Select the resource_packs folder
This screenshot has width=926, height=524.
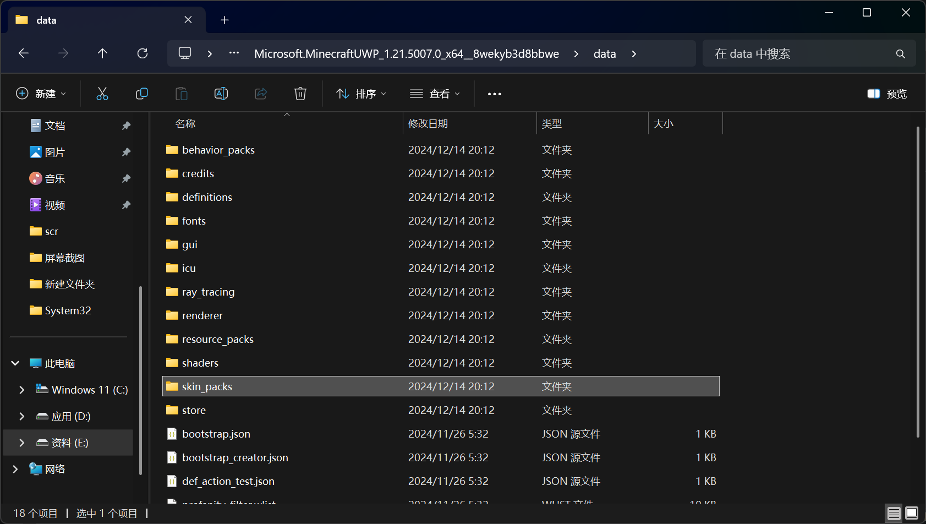point(441,339)
